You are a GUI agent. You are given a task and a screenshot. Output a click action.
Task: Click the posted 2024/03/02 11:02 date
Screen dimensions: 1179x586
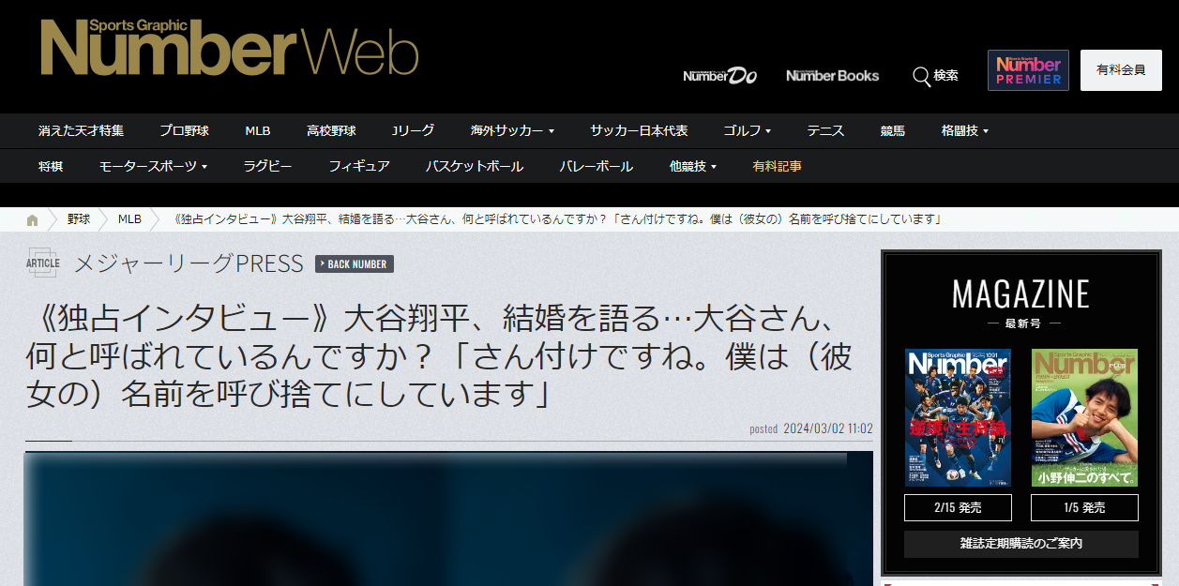tap(811, 429)
